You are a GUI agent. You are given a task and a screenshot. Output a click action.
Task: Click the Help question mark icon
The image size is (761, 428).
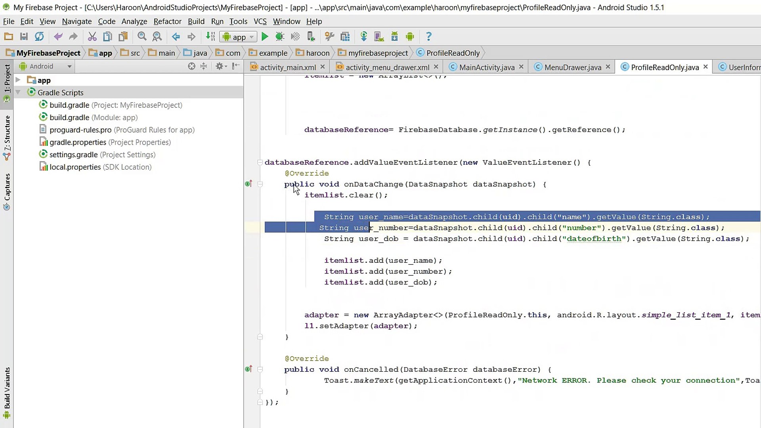tap(428, 37)
